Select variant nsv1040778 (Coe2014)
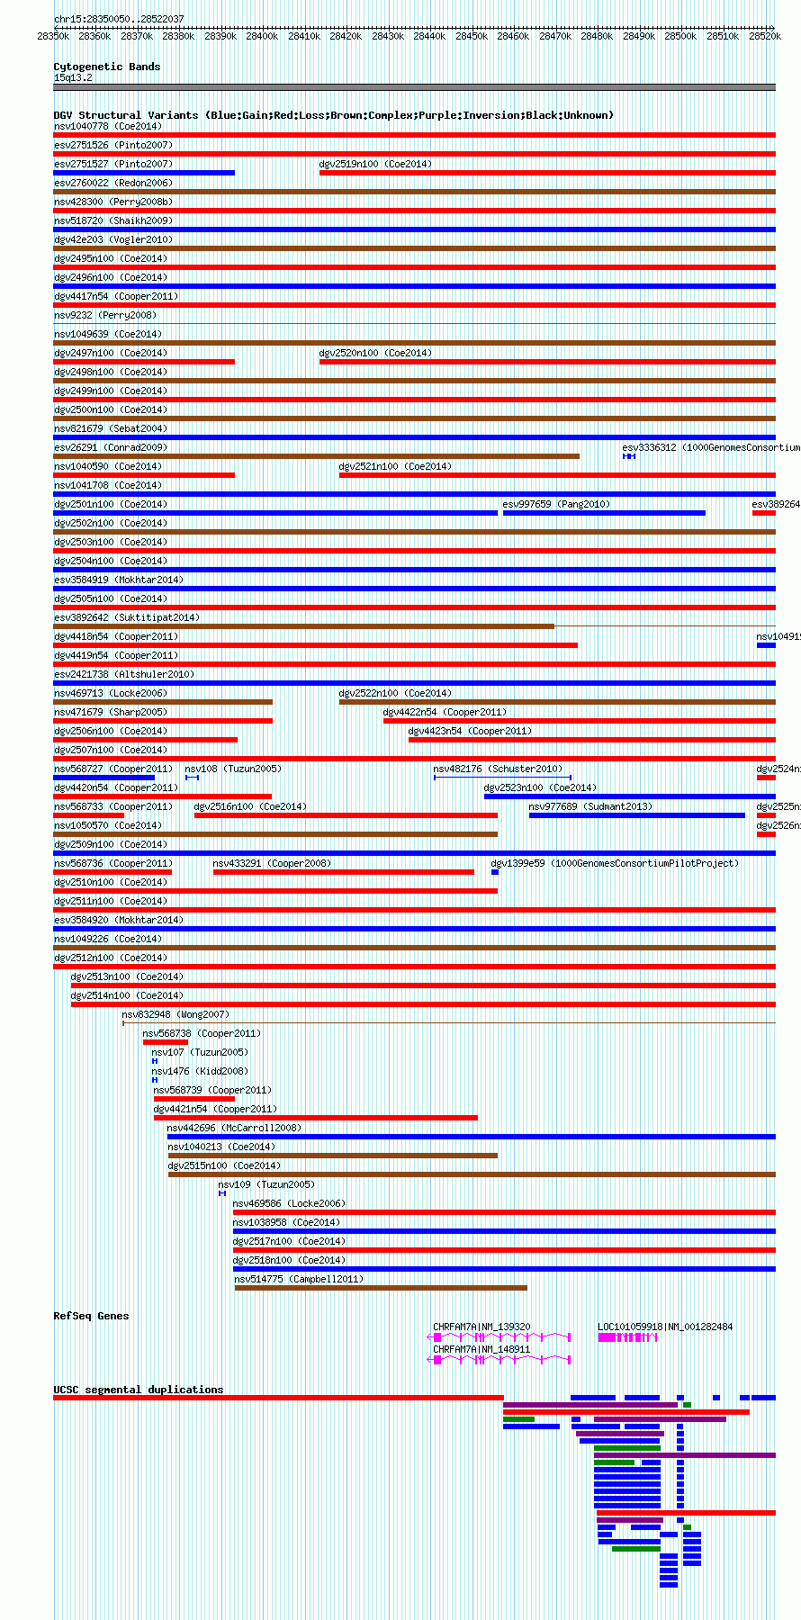The height and width of the screenshot is (1620, 801). pos(108,127)
